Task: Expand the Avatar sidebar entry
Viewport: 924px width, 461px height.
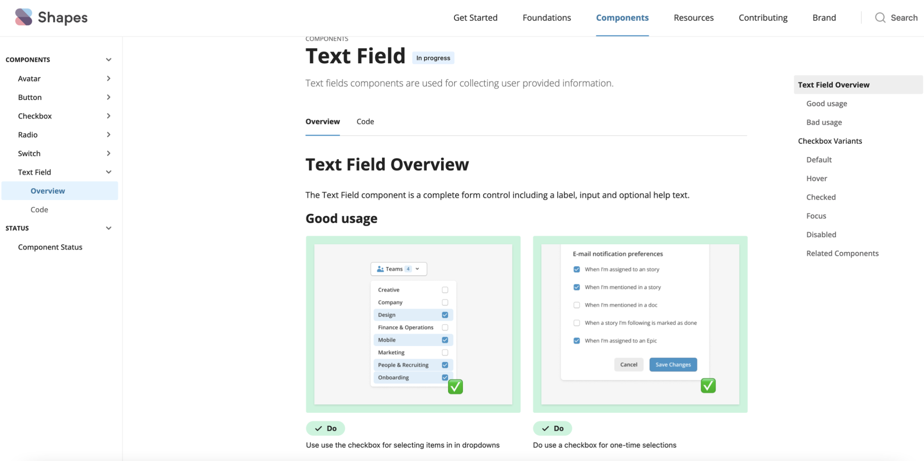Action: click(x=109, y=78)
